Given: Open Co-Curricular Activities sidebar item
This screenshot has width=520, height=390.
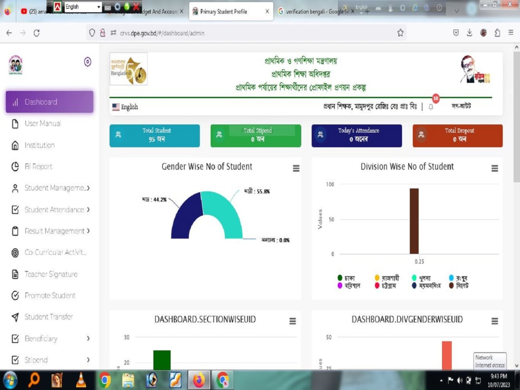Looking at the screenshot, I should (x=56, y=252).
